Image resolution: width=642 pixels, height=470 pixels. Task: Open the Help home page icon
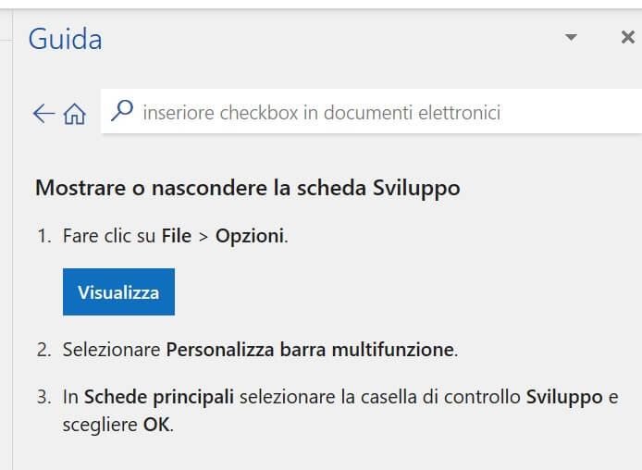click(x=74, y=114)
